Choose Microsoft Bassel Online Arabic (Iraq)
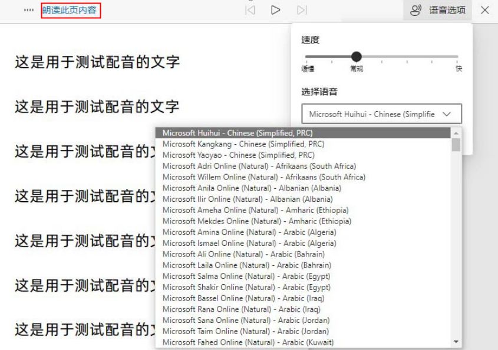The image size is (498, 350). [x=303, y=298]
